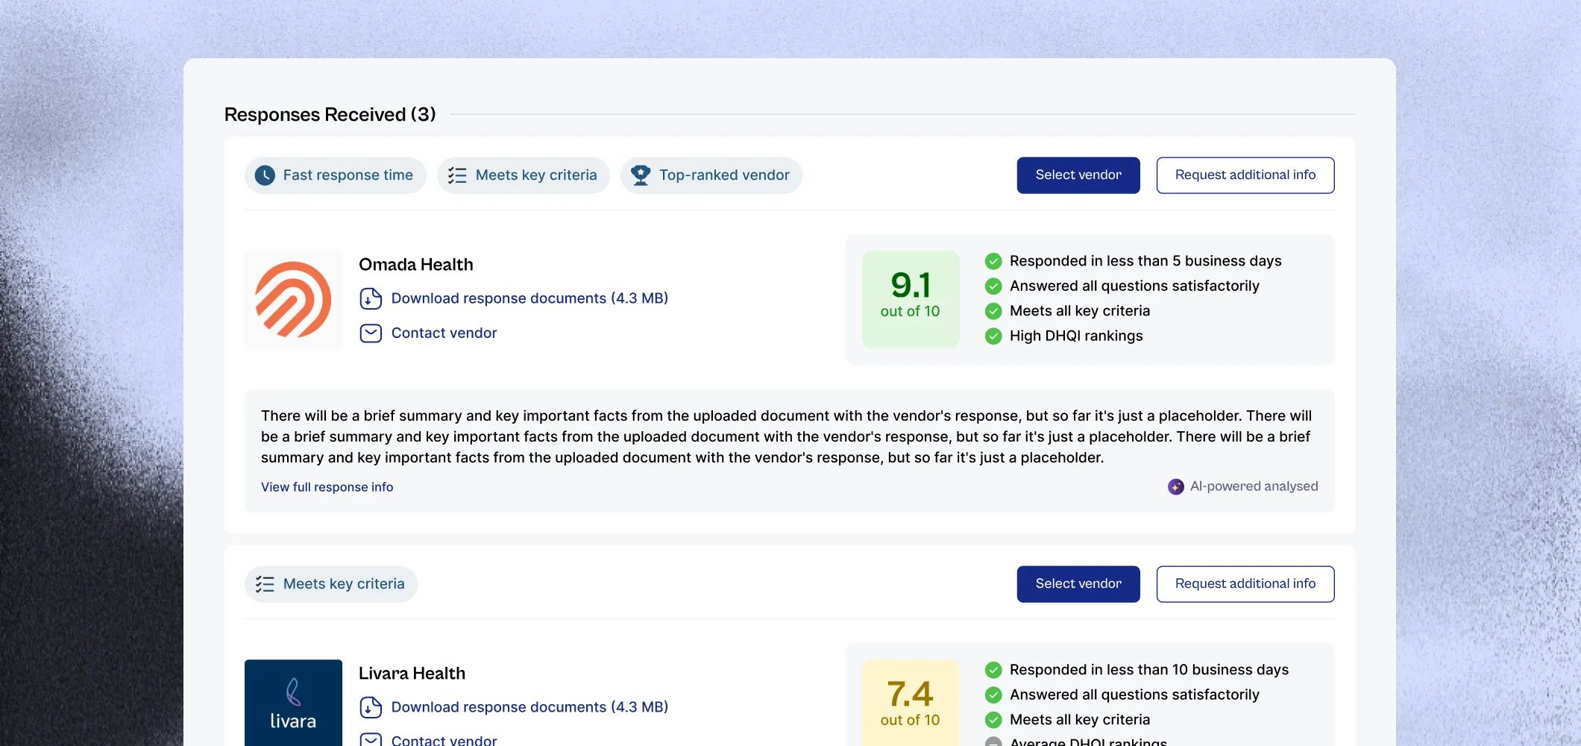Click the Fast response time tag
This screenshot has height=746, width=1581.
click(x=336, y=175)
